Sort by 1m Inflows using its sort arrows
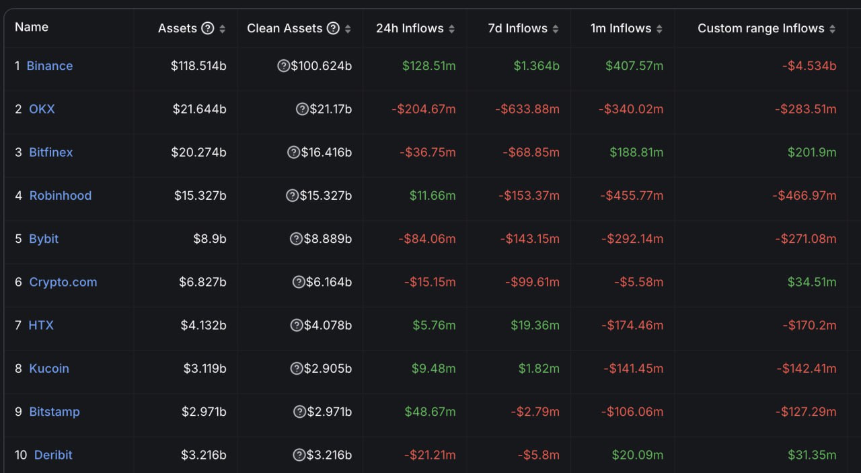861x473 pixels. [659, 29]
